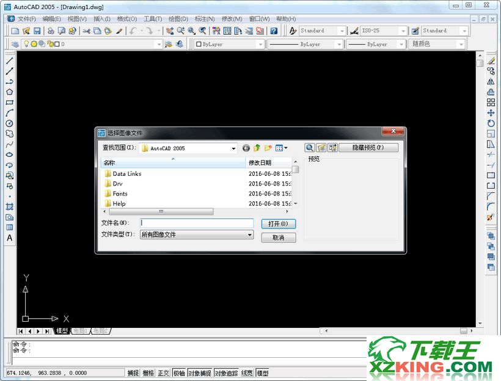This screenshot has height=381, width=501.
Task: Click the Up One Level folder icon
Action: coord(257,148)
